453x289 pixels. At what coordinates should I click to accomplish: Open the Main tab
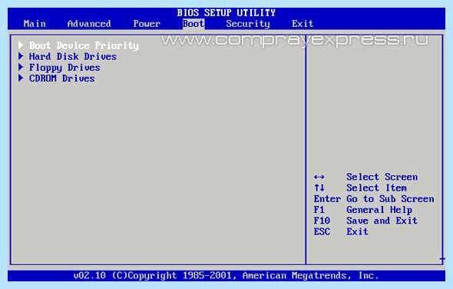35,23
